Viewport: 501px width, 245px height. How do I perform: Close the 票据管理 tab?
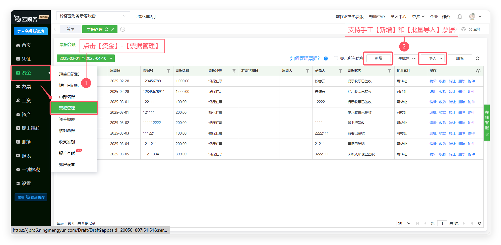[113, 29]
